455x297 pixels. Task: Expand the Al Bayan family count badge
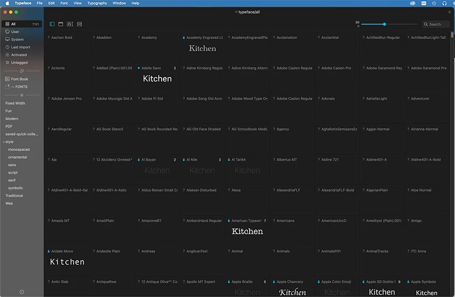[175, 159]
